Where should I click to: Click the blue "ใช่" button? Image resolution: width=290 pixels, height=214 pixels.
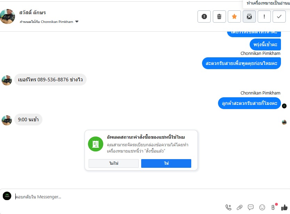[x=166, y=163]
